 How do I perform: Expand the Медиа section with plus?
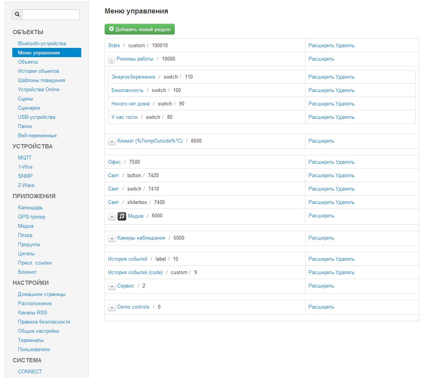click(x=112, y=217)
